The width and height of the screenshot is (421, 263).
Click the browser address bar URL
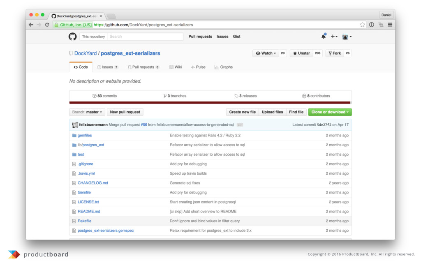[143, 25]
